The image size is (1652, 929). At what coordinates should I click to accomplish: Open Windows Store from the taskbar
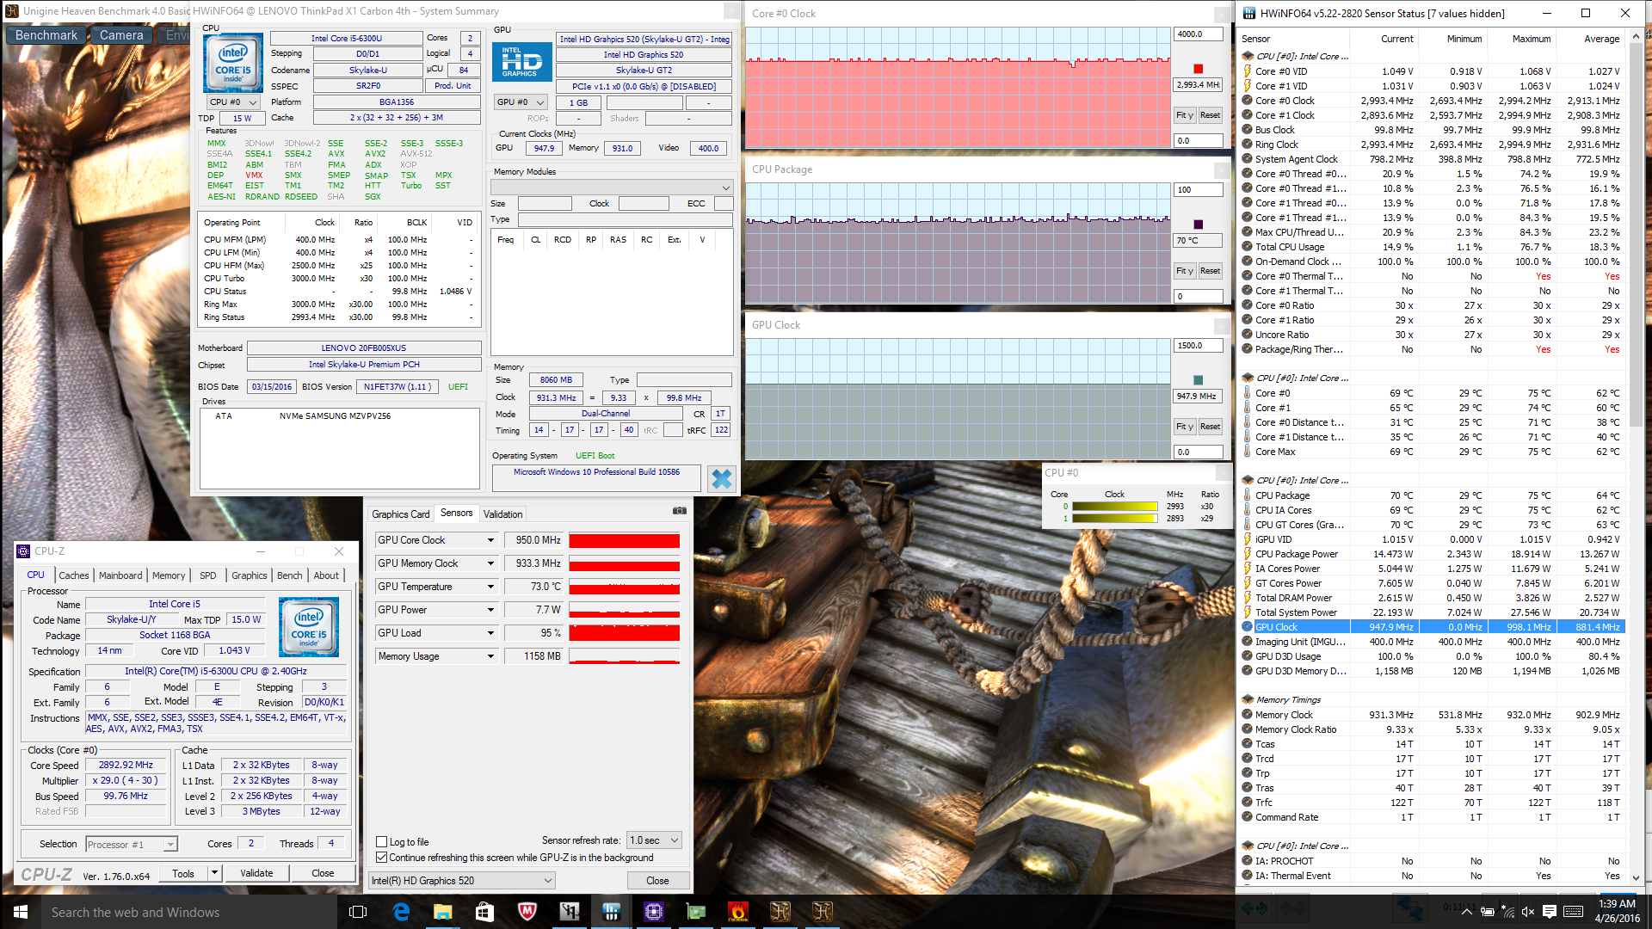484,912
